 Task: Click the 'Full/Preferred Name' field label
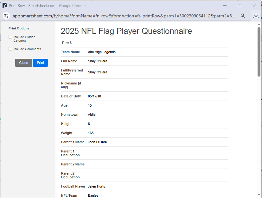pos(72,72)
